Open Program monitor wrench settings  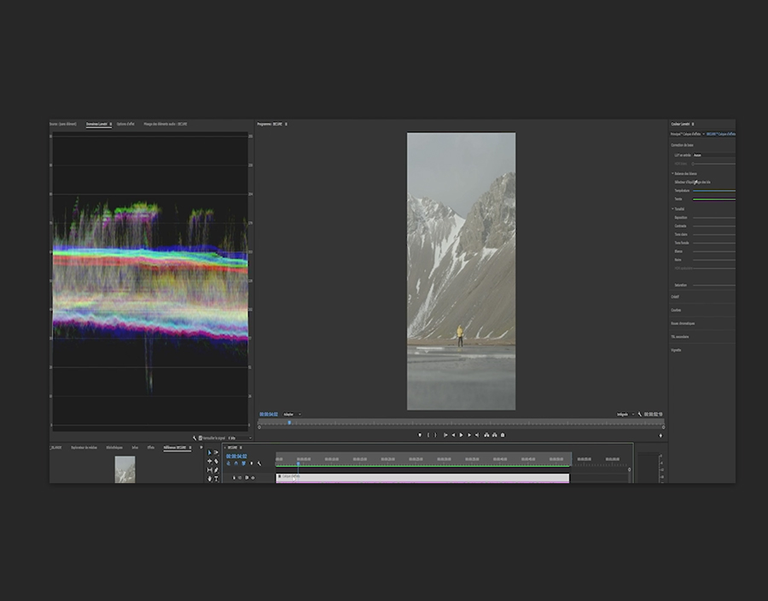coord(639,415)
